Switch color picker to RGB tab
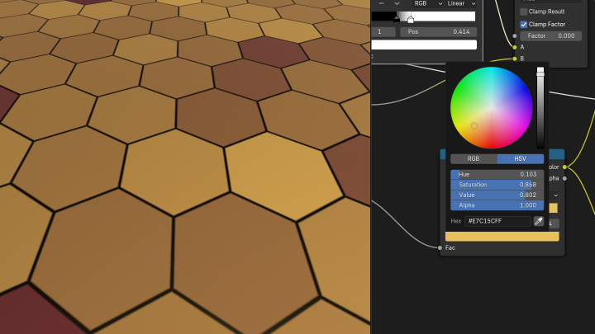 point(474,158)
